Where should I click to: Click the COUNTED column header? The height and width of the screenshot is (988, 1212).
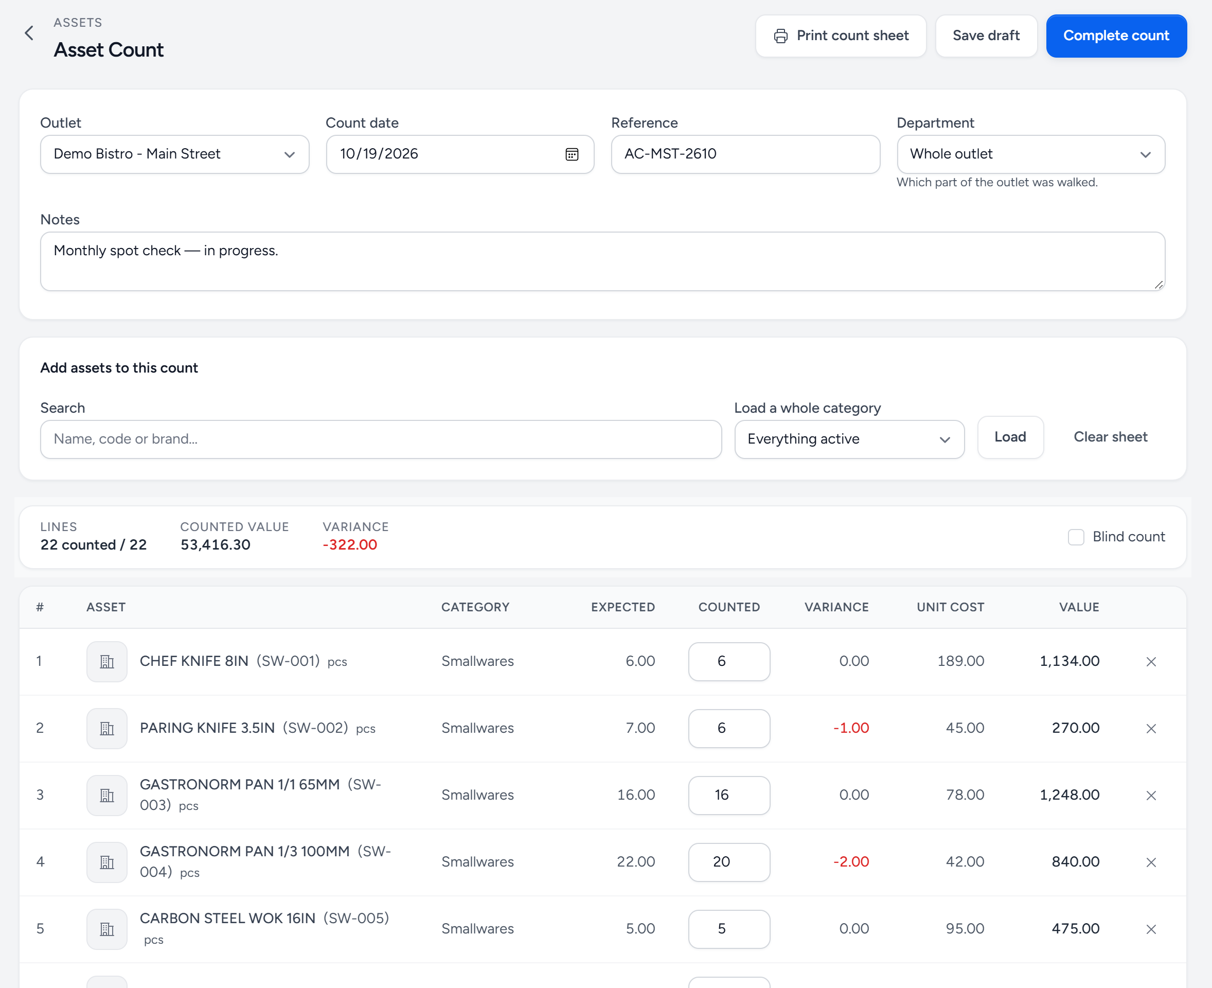pos(729,607)
